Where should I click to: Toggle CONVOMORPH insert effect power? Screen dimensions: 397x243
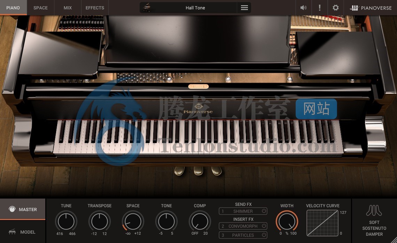[264, 226]
